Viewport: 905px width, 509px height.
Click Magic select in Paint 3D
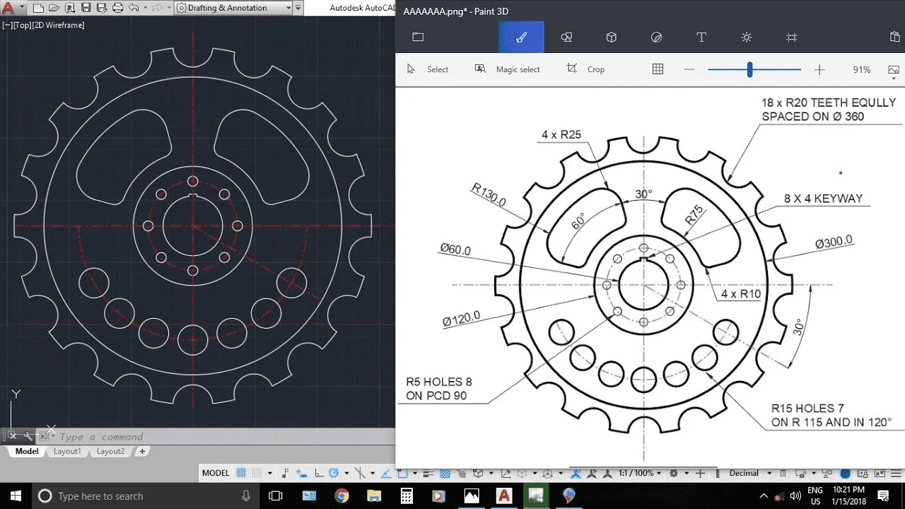coord(508,69)
